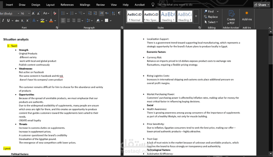The width and height of the screenshot is (273, 157).
Task: Toggle align left
Action: pos(63,20)
